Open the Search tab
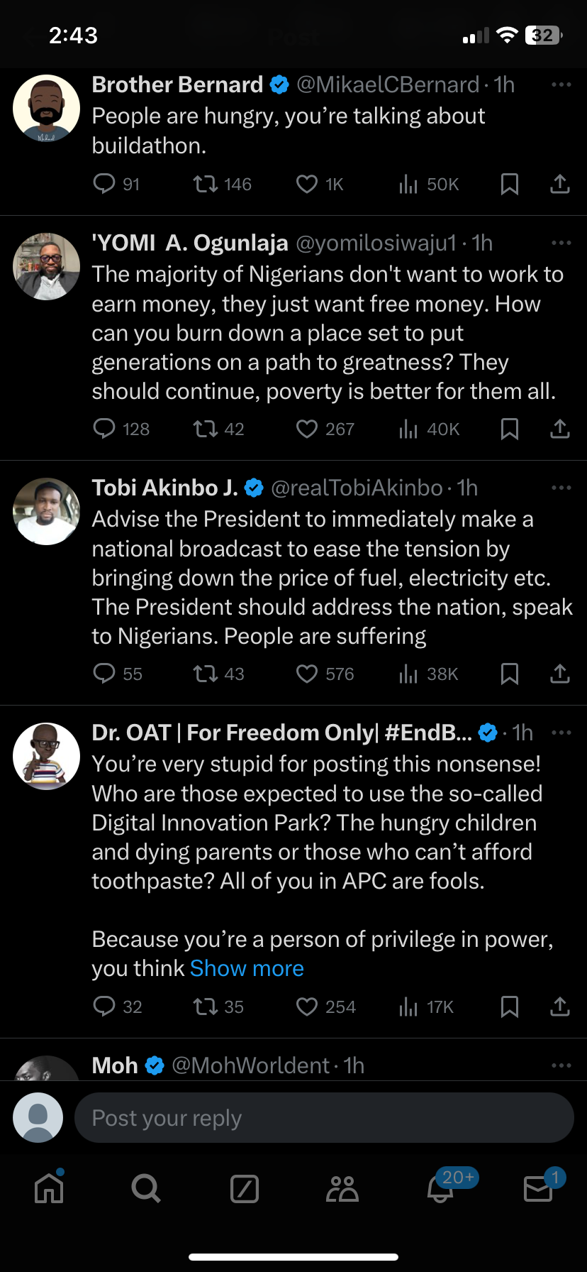Viewport: 587px width, 1272px height. click(x=146, y=1188)
